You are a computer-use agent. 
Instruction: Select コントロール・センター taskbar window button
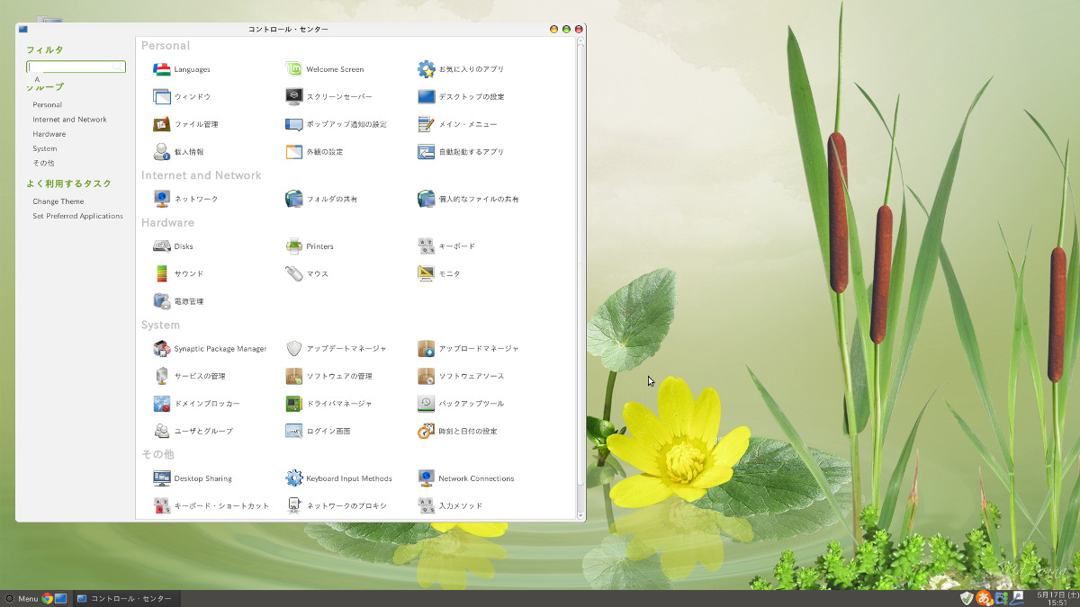(125, 598)
